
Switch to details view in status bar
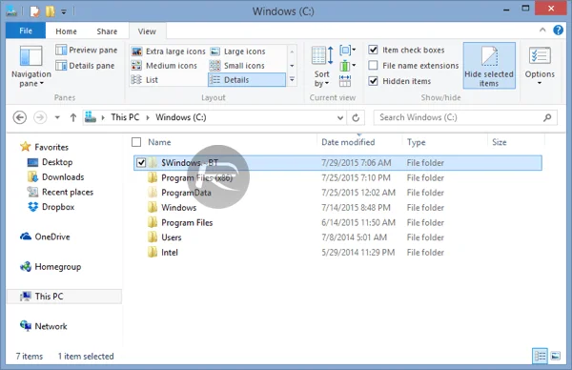tap(540, 356)
